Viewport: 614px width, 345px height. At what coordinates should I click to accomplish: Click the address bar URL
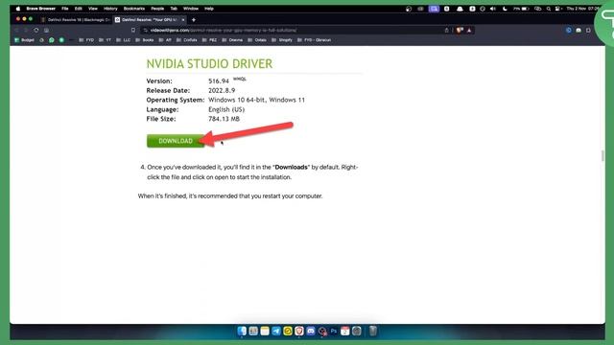pyautogui.click(x=224, y=30)
